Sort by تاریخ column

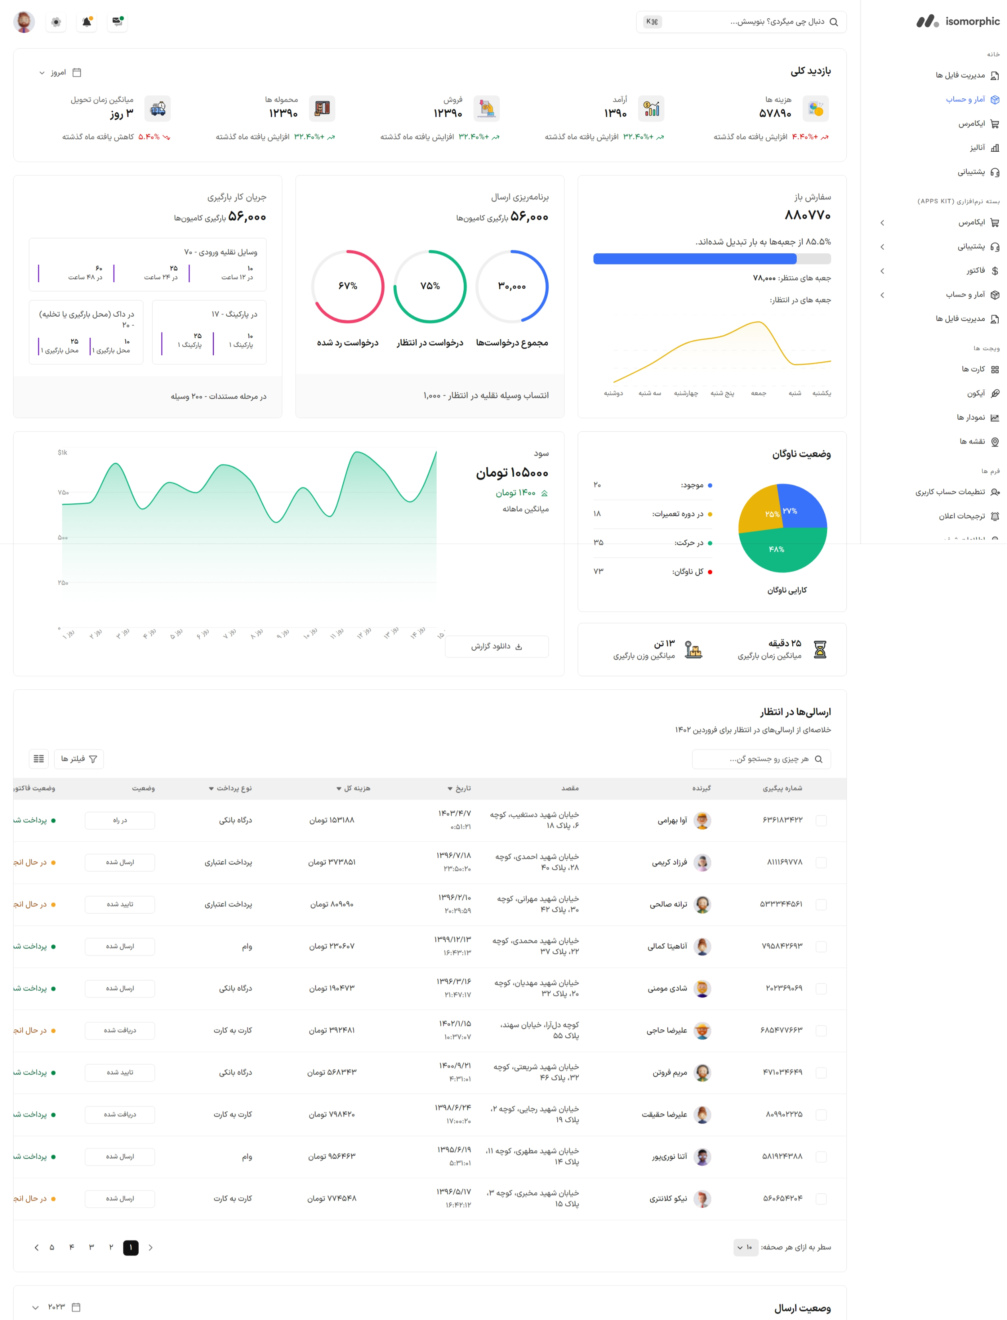coord(459,788)
